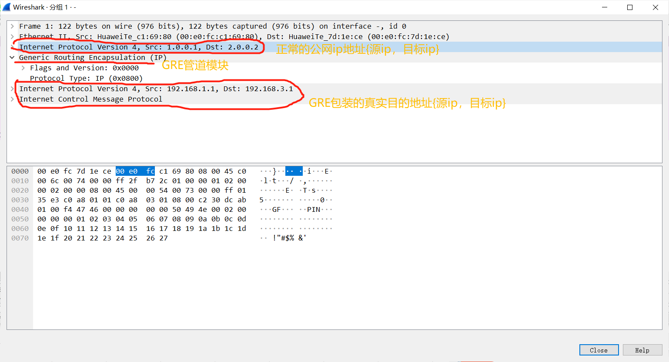Image resolution: width=669 pixels, height=362 pixels.
Task: Click hex offset 0050 label
Action: click(x=20, y=219)
